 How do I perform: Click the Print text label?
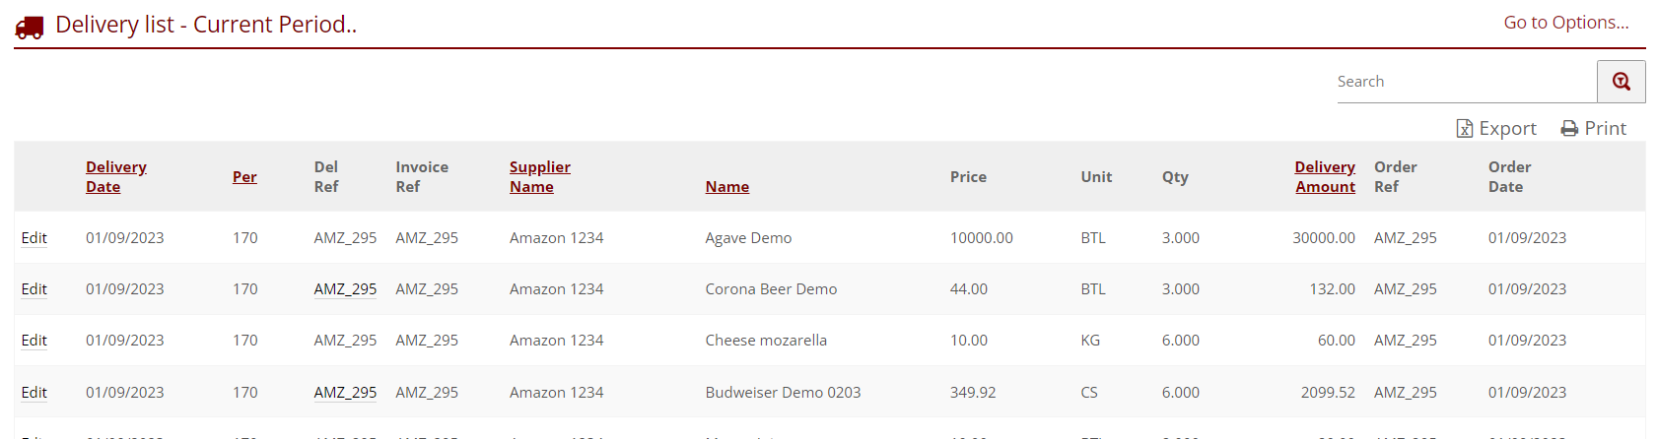point(1605,129)
